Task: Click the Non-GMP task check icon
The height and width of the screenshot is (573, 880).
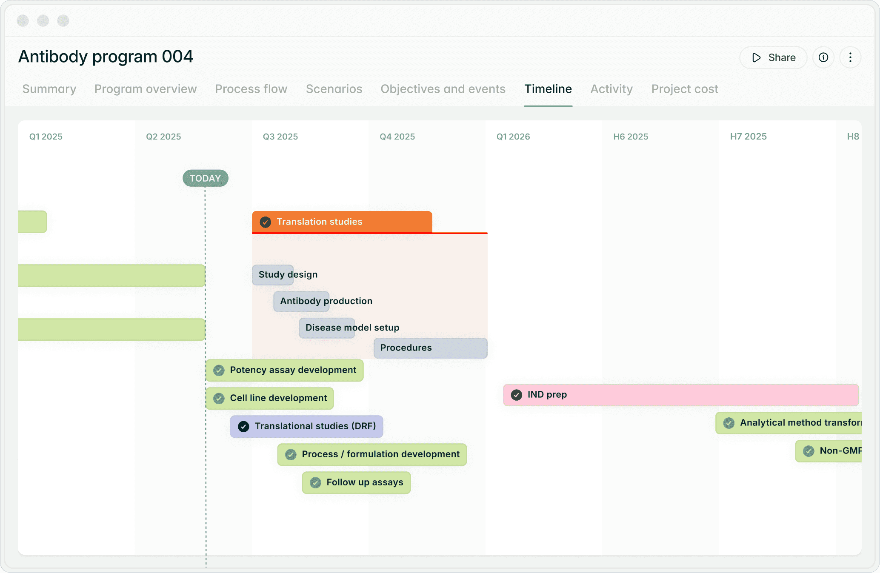Action: 809,451
